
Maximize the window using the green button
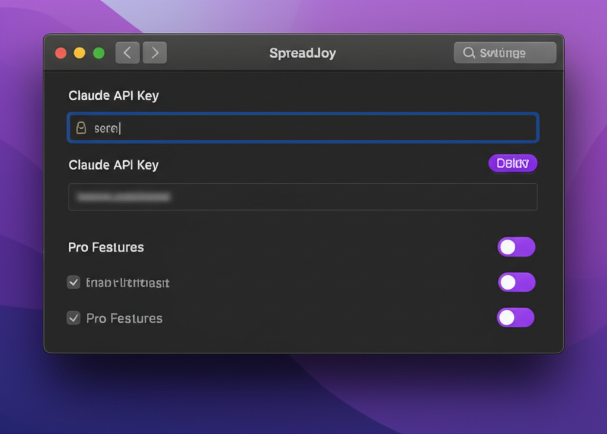[98, 53]
